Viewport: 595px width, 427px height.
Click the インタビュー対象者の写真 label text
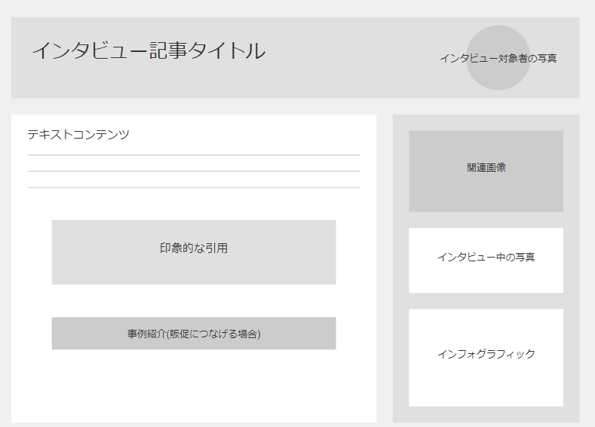click(498, 58)
